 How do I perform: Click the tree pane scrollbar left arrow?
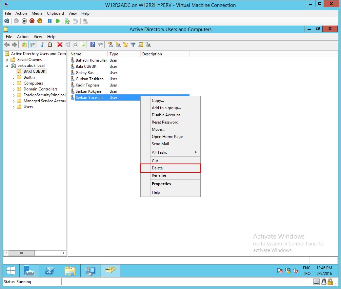coord(6,253)
